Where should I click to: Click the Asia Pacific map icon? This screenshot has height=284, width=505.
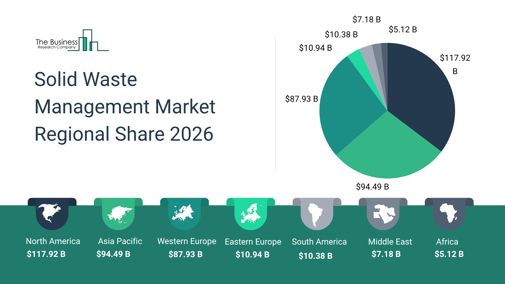(x=120, y=214)
